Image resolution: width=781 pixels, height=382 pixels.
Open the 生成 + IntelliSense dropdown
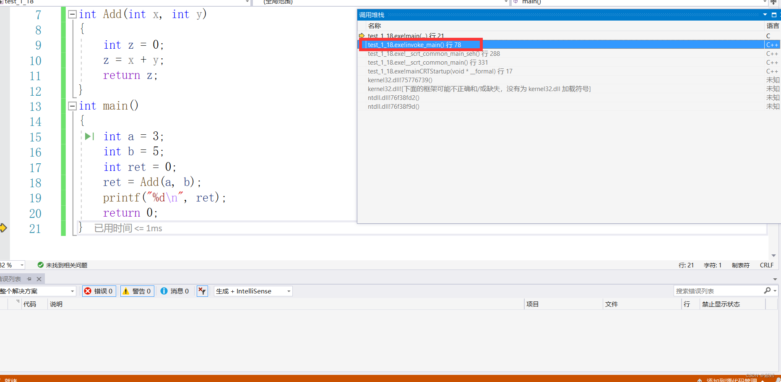pos(253,291)
